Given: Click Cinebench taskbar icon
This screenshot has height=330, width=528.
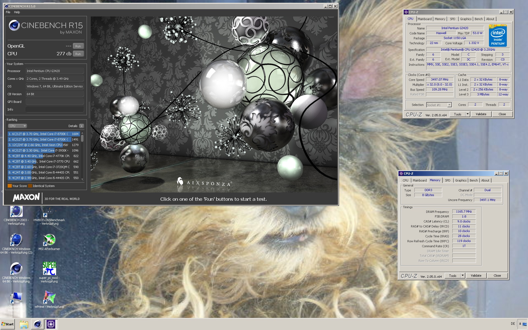Looking at the screenshot, I should point(37,324).
